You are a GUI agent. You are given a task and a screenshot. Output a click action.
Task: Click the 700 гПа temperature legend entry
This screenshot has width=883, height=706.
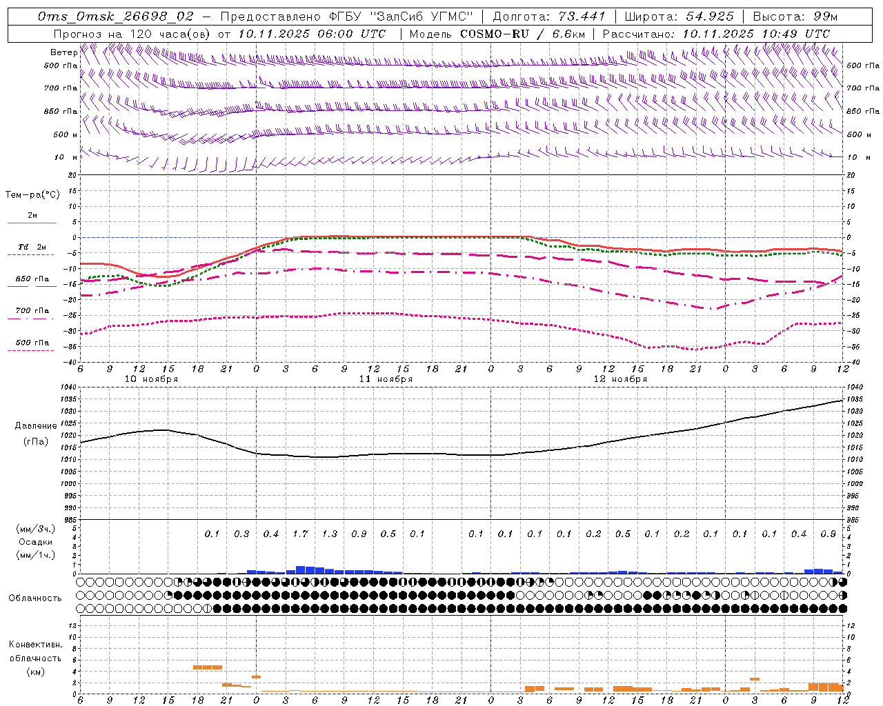click(32, 314)
